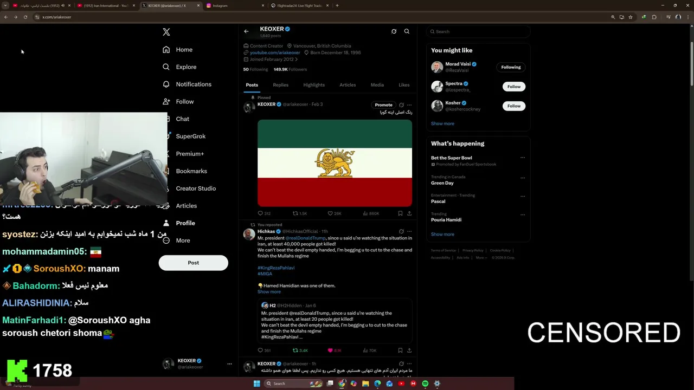The image size is (694, 390).
Task: Click Following button next to Morad Vaisi
Action: (511, 67)
